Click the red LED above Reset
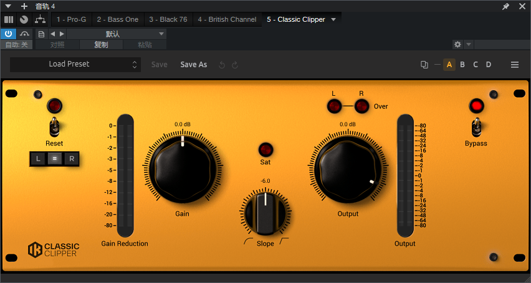The width and height of the screenshot is (531, 283). [54, 106]
